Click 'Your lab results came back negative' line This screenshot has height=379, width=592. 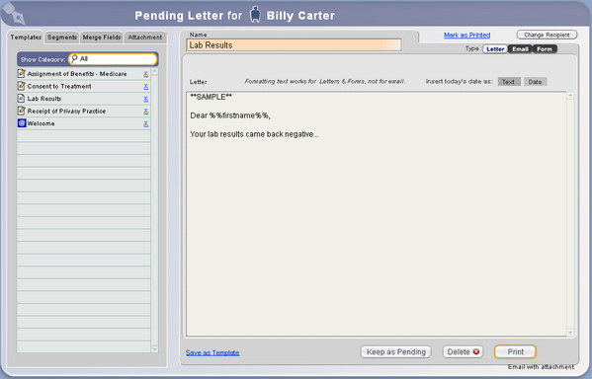[x=254, y=134]
